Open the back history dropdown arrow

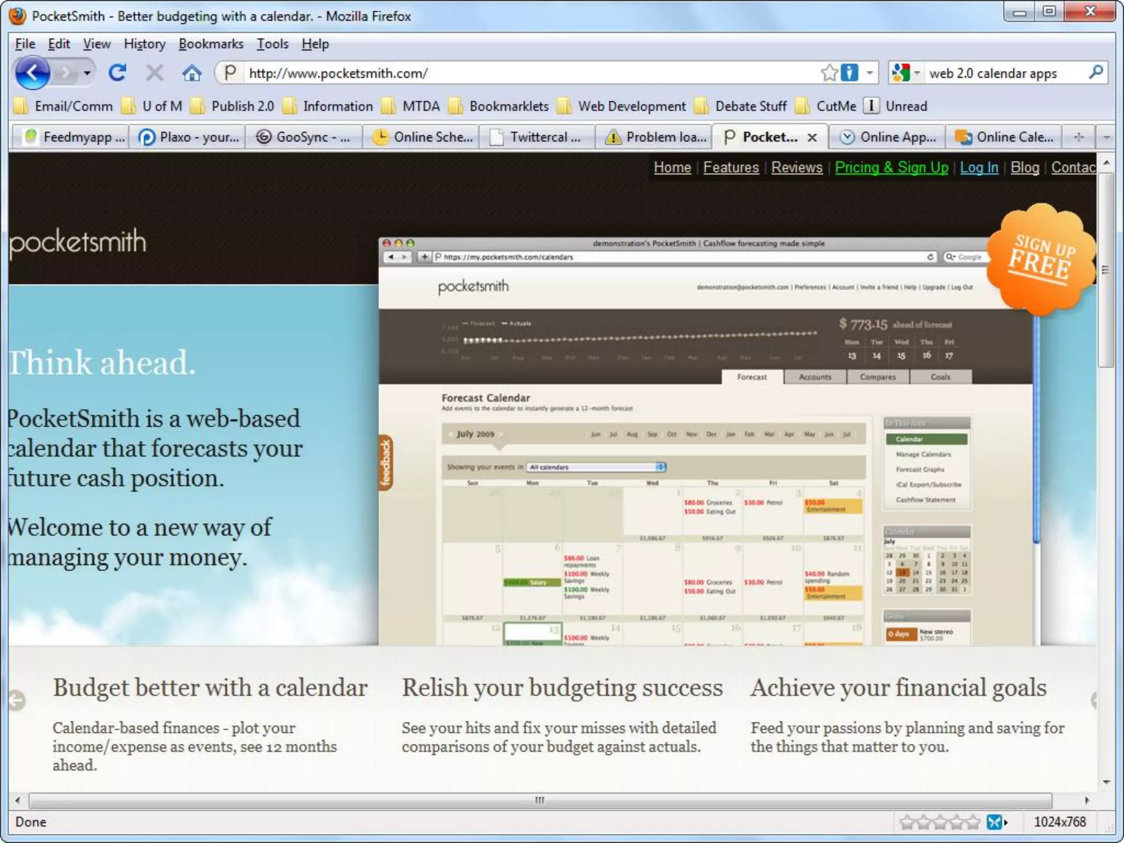[87, 72]
